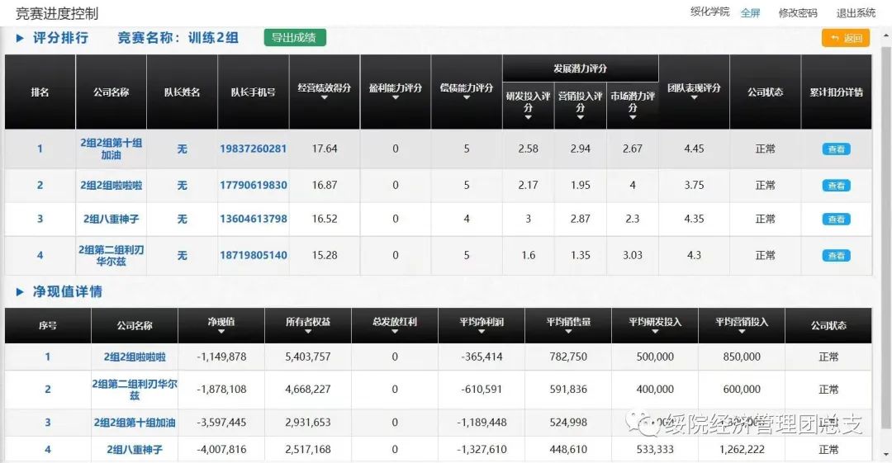Open phone number 17790619830 link
This screenshot has width=892, height=463.
tap(254, 186)
